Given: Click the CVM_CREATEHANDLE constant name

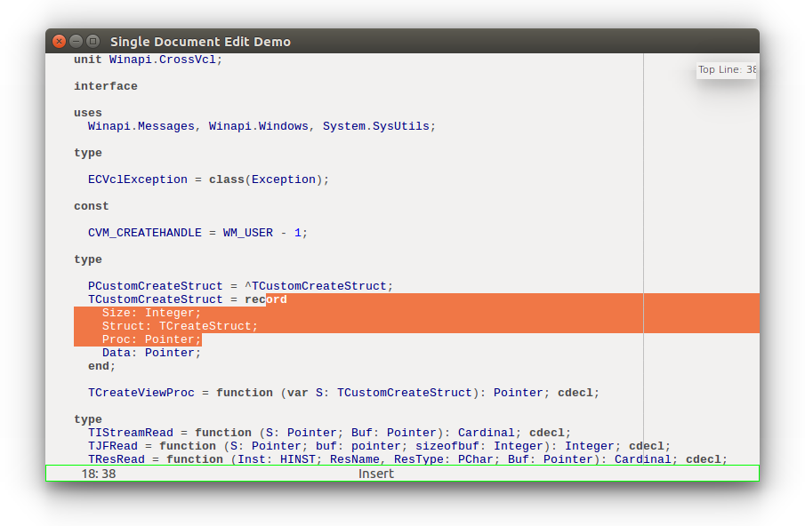Looking at the screenshot, I should click(x=145, y=233).
